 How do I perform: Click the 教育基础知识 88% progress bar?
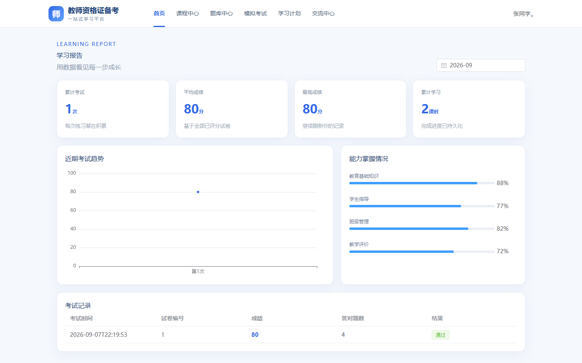pos(422,183)
